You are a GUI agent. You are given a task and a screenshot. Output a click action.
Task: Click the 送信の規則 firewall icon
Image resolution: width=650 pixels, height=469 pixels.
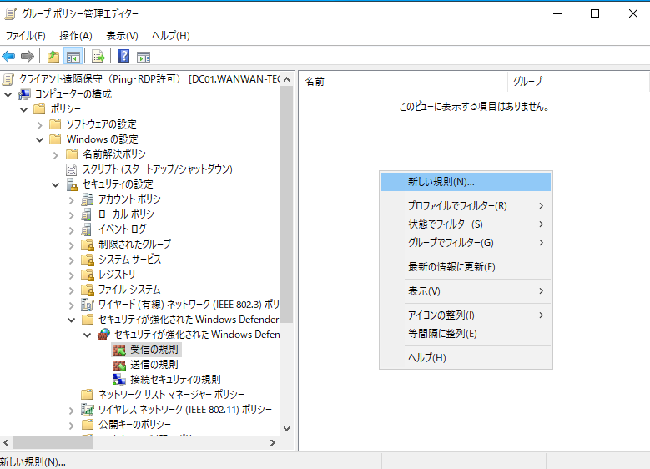[x=119, y=365]
